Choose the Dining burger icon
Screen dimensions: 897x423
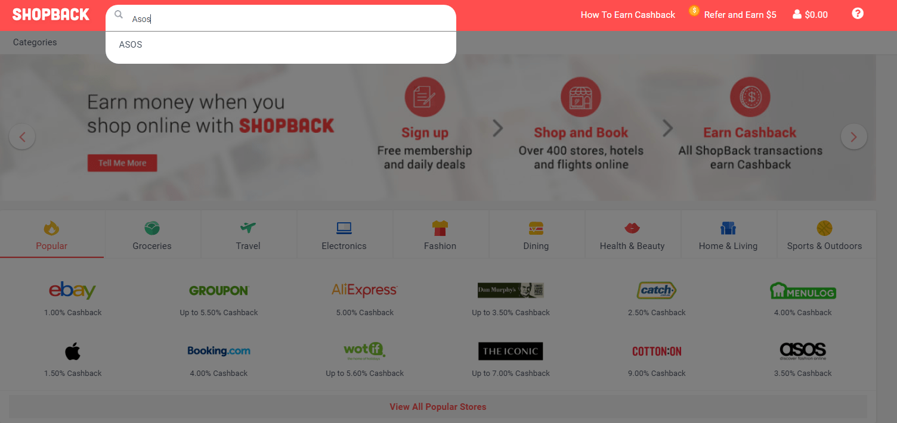point(536,228)
